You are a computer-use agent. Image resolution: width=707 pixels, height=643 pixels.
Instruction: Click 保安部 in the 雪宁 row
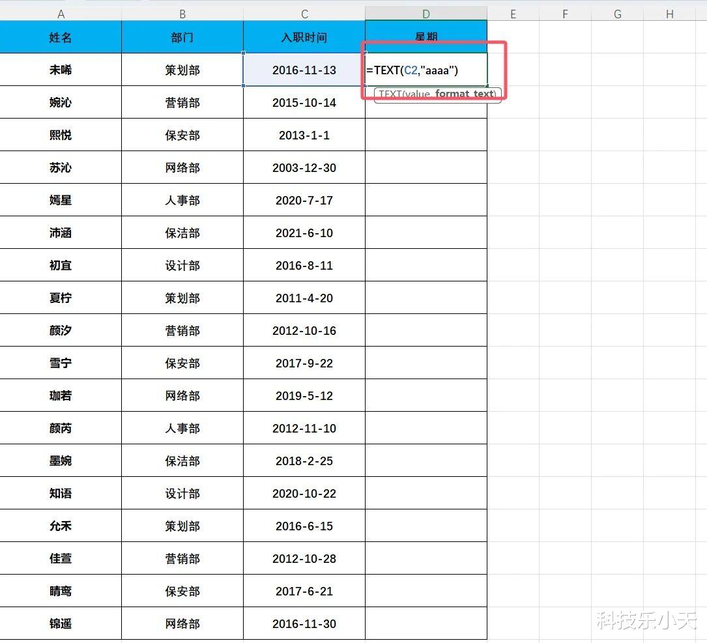click(182, 363)
